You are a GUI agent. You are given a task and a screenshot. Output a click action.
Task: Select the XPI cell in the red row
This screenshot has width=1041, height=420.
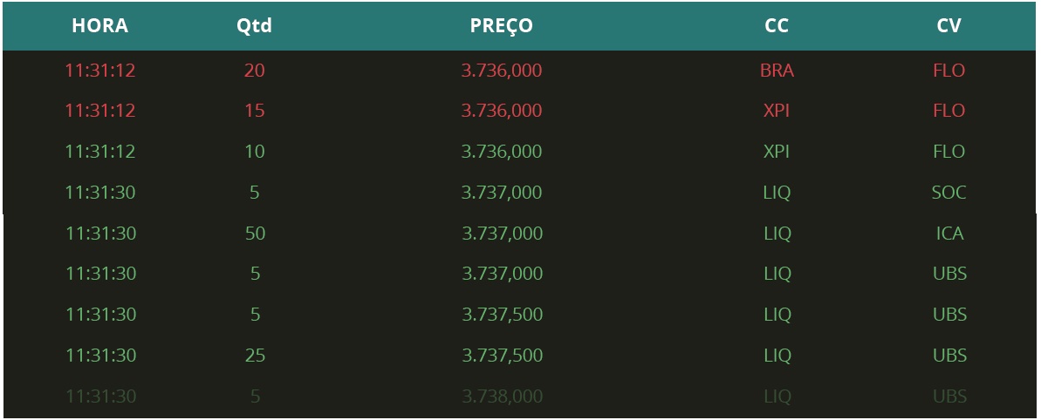tap(776, 111)
